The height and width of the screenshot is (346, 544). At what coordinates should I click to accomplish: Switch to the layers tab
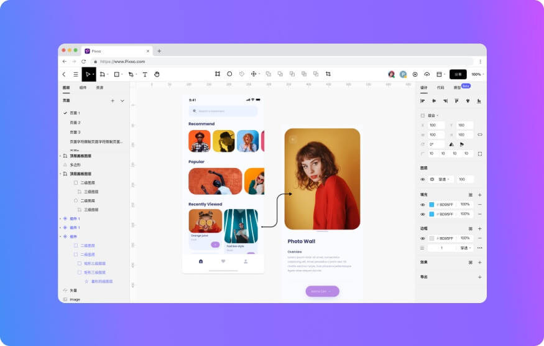(67, 88)
